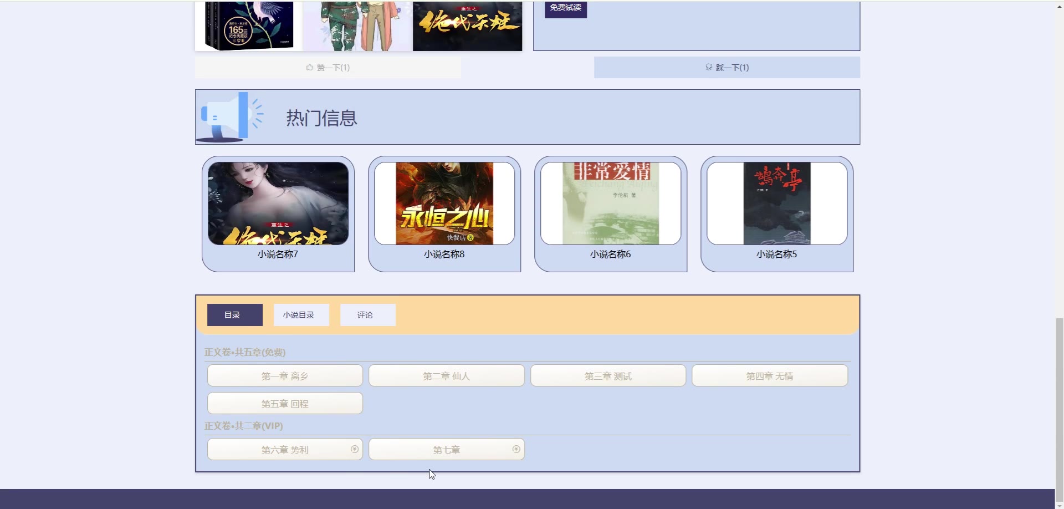Click the title link 小说名称6
The height and width of the screenshot is (509, 1064).
[x=611, y=254]
